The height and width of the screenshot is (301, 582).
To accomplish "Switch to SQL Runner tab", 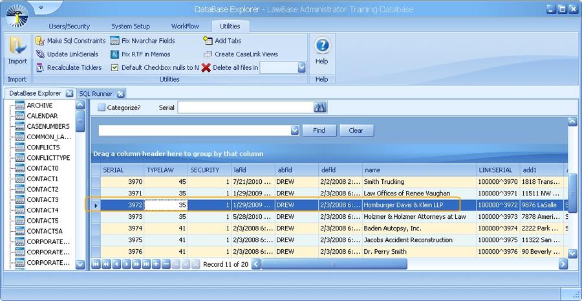I will point(96,94).
